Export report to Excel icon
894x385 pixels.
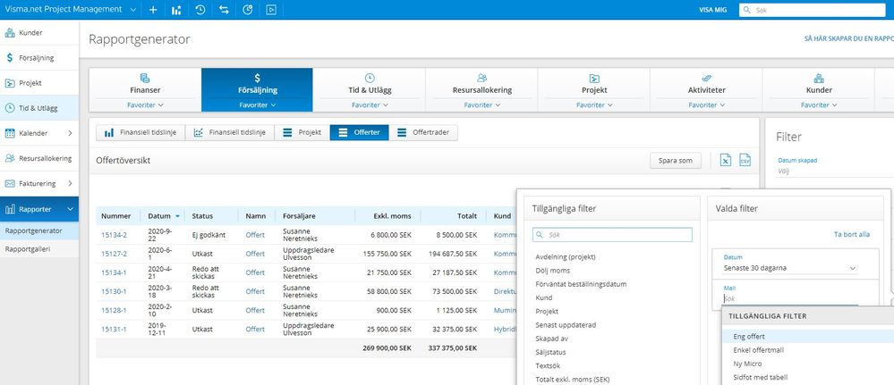click(x=725, y=161)
